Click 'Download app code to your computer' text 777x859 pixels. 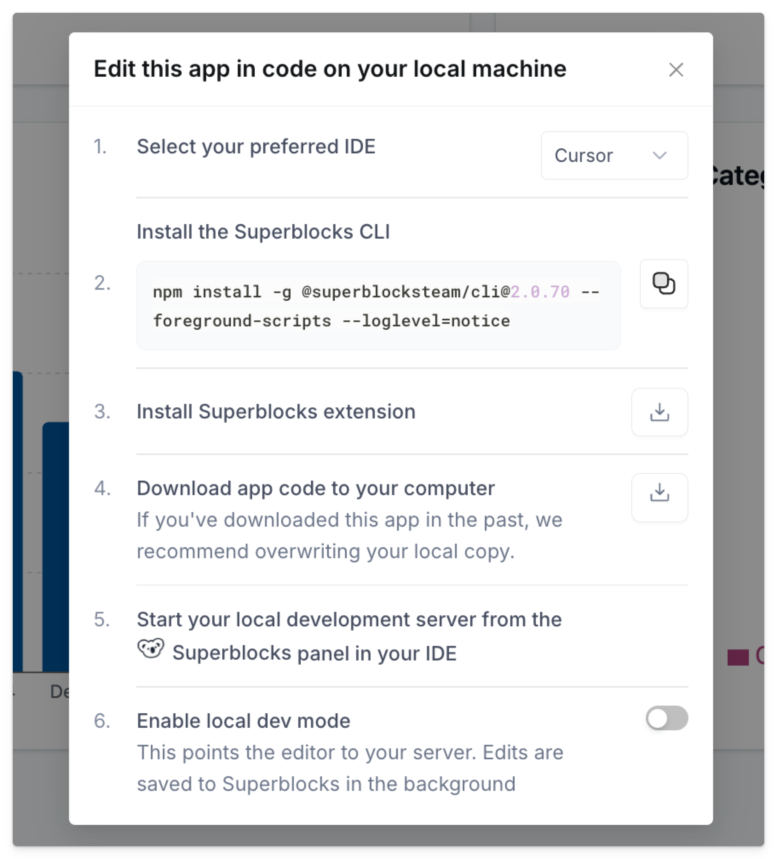[316, 488]
